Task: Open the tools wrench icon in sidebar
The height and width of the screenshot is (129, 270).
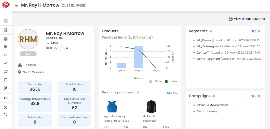Action: pos(6,88)
